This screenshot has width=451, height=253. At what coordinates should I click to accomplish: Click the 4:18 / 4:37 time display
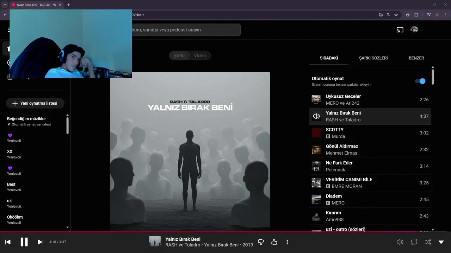coord(57,242)
